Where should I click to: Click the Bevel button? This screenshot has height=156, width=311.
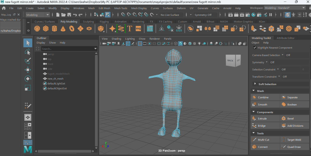[295, 118]
